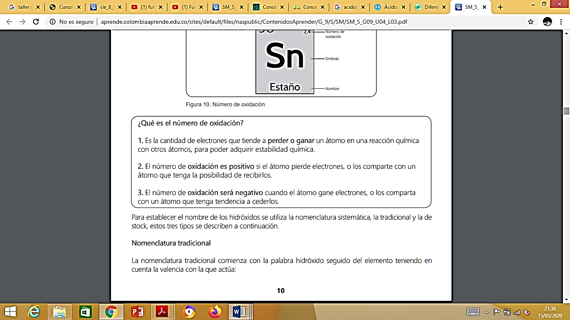Go back to the previous page
Image resolution: width=570 pixels, height=320 pixels.
click(x=9, y=22)
